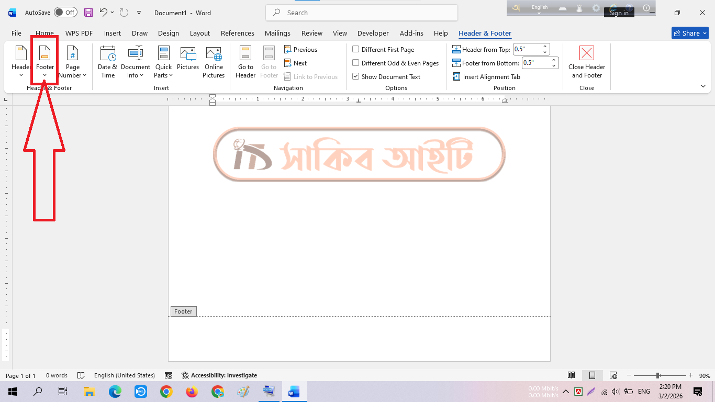Open the Layout ribbon tab
This screenshot has width=715, height=402.
(x=200, y=33)
